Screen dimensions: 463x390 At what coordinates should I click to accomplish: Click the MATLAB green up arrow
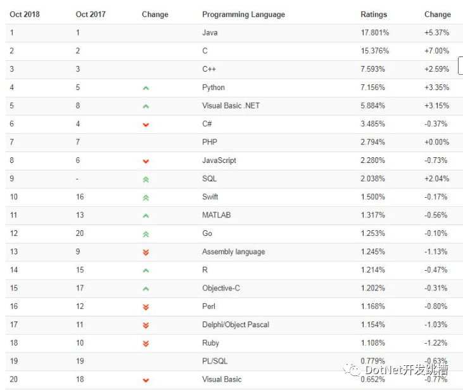[146, 216]
